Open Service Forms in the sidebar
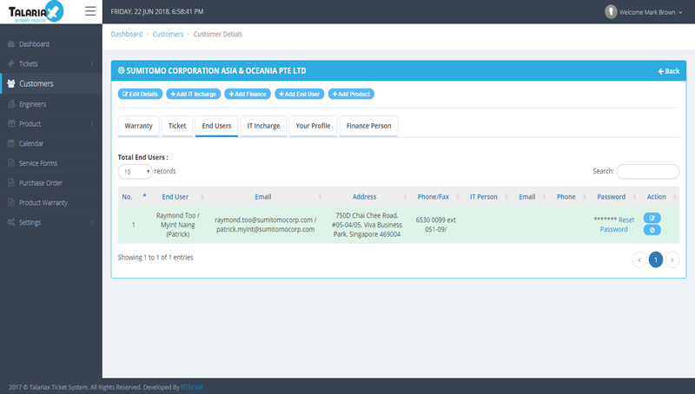 (x=51, y=163)
